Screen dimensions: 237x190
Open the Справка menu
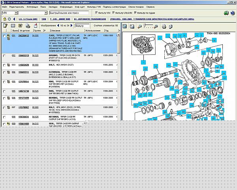coord(150,7)
